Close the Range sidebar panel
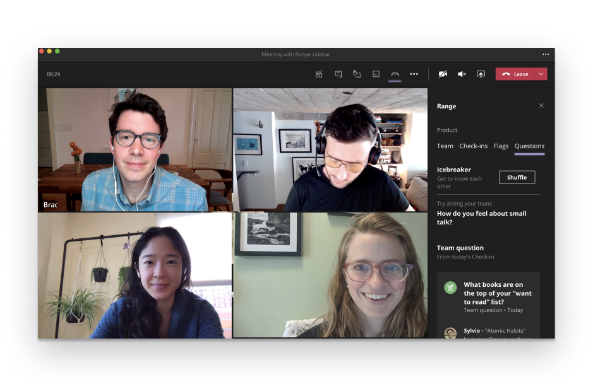This screenshot has width=593, height=389. pos(541,106)
